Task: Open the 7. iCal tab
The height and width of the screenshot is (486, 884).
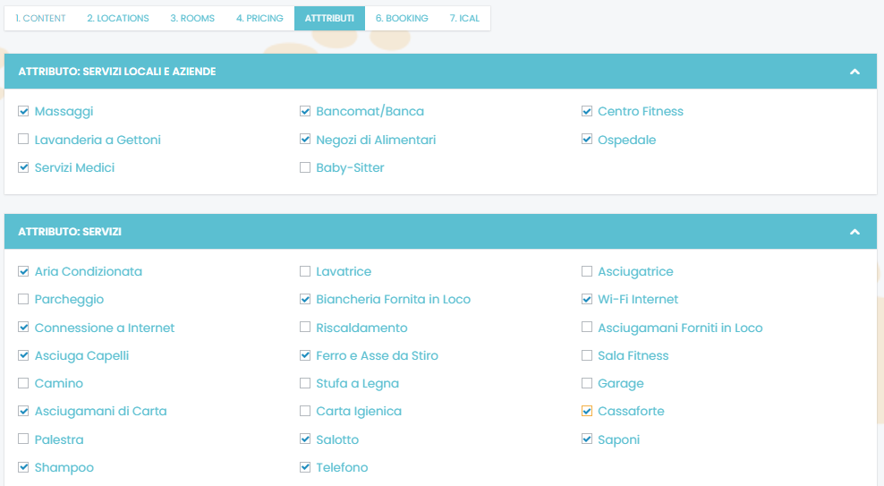Action: coord(464,18)
